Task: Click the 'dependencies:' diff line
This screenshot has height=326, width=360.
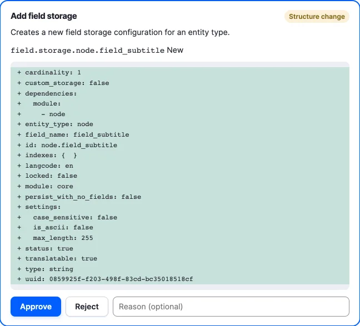Action: click(x=180, y=93)
